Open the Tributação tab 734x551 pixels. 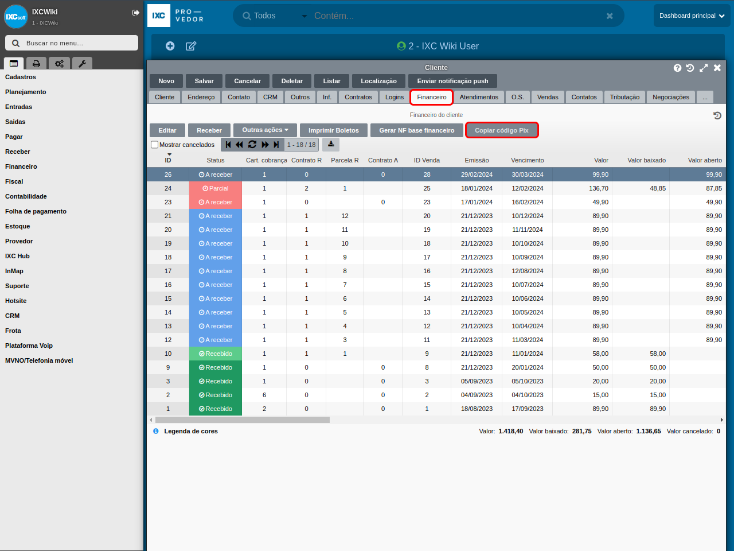pos(624,97)
